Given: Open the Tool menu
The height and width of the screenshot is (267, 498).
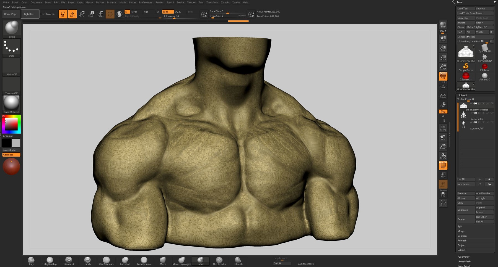Looking at the screenshot, I should 201,2.
